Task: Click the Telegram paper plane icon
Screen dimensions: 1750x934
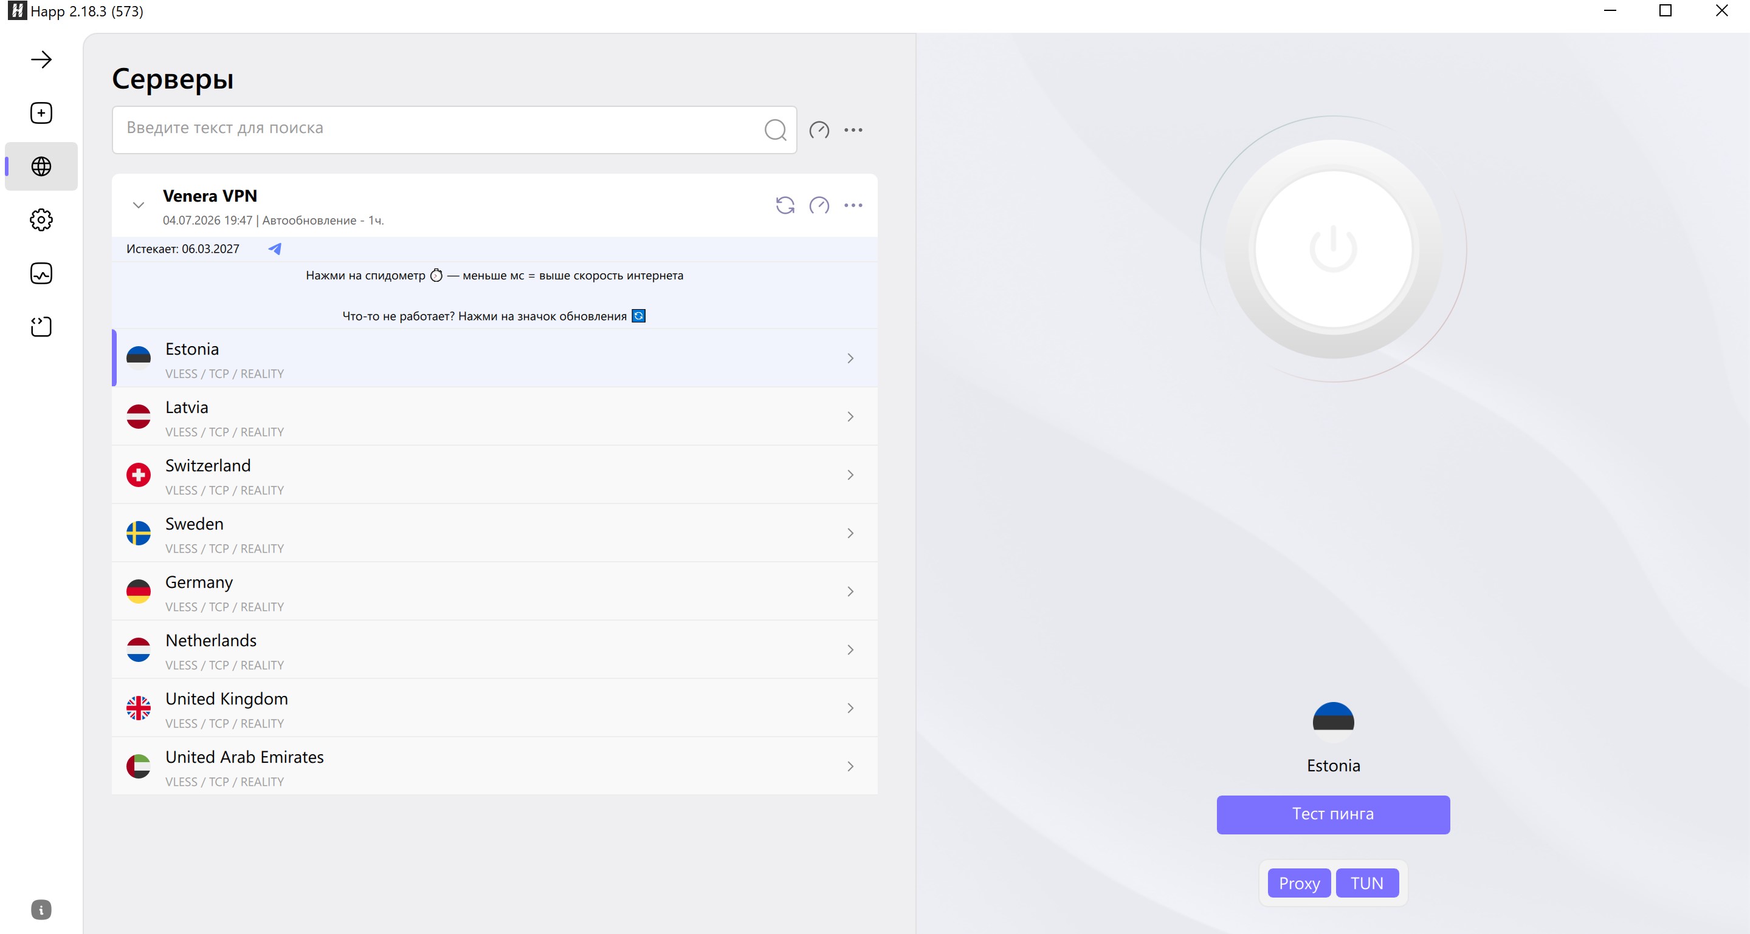Action: (x=275, y=249)
